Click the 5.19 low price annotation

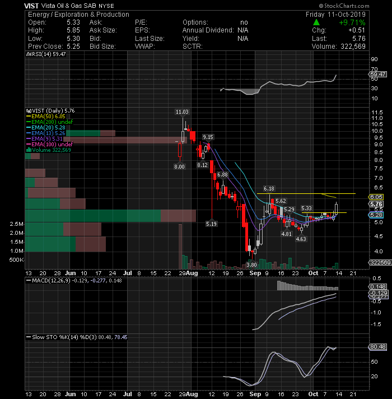point(211,224)
